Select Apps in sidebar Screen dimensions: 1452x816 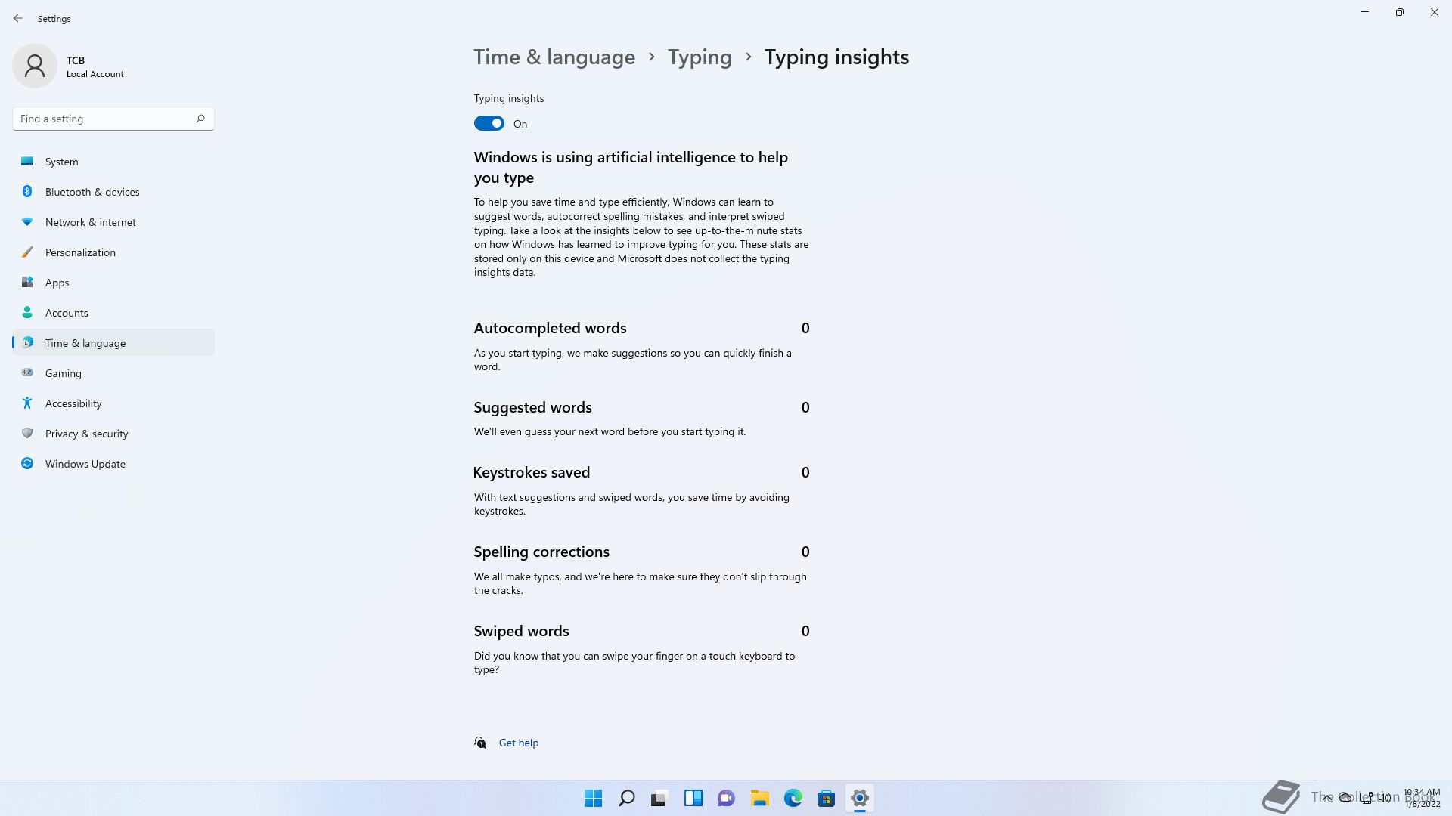click(113, 282)
